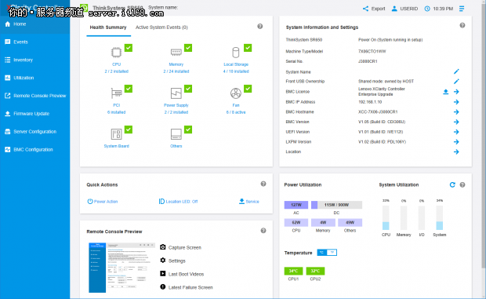Expand BMC IP Address arrow
Image resolution: width=486 pixels, height=299 pixels.
[456, 102]
